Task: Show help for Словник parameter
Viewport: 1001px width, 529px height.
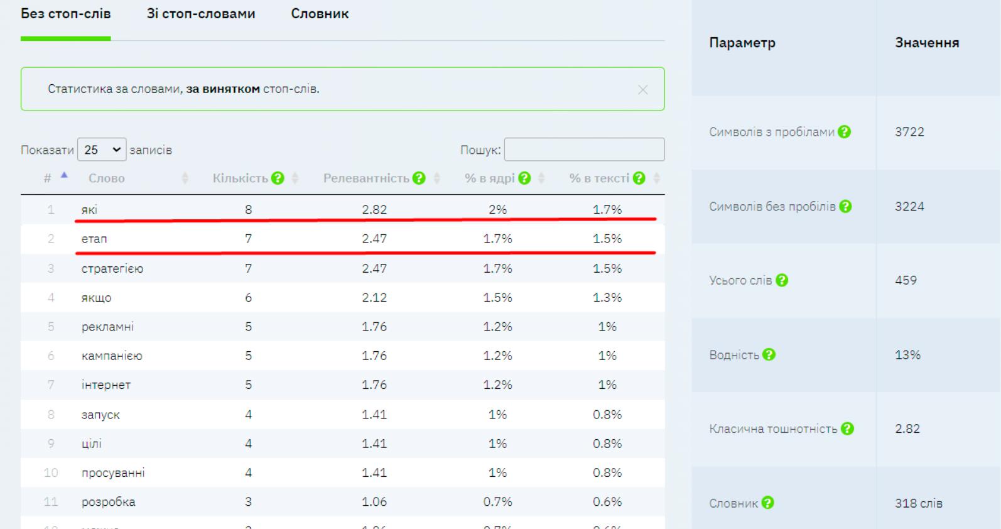Action: tap(767, 503)
